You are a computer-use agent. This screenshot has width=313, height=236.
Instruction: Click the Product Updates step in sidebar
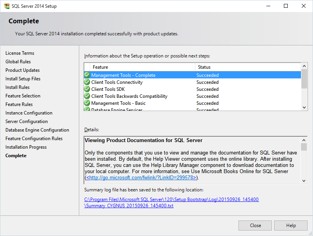point(23,70)
